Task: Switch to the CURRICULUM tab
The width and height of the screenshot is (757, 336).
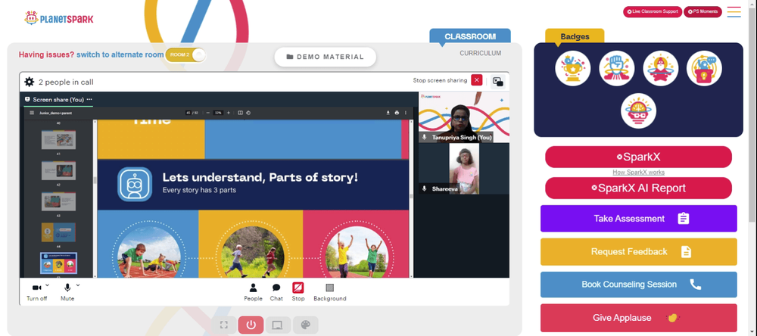Action: [x=481, y=53]
